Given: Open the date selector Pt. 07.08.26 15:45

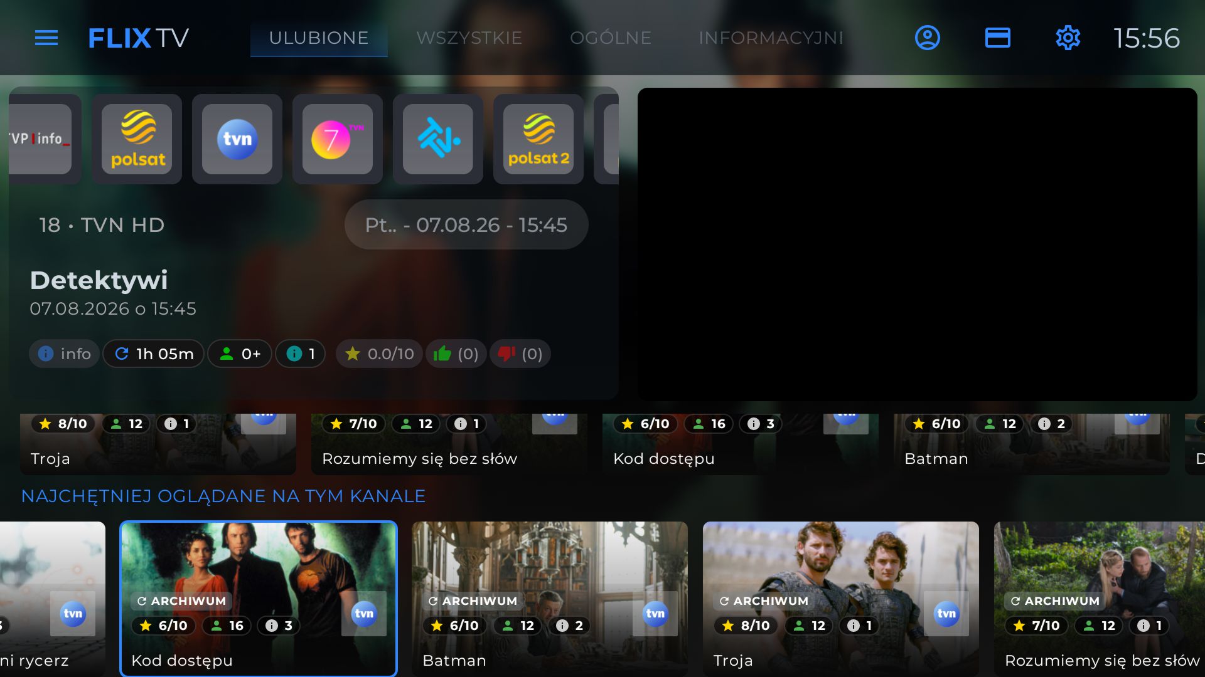Looking at the screenshot, I should coord(466,224).
